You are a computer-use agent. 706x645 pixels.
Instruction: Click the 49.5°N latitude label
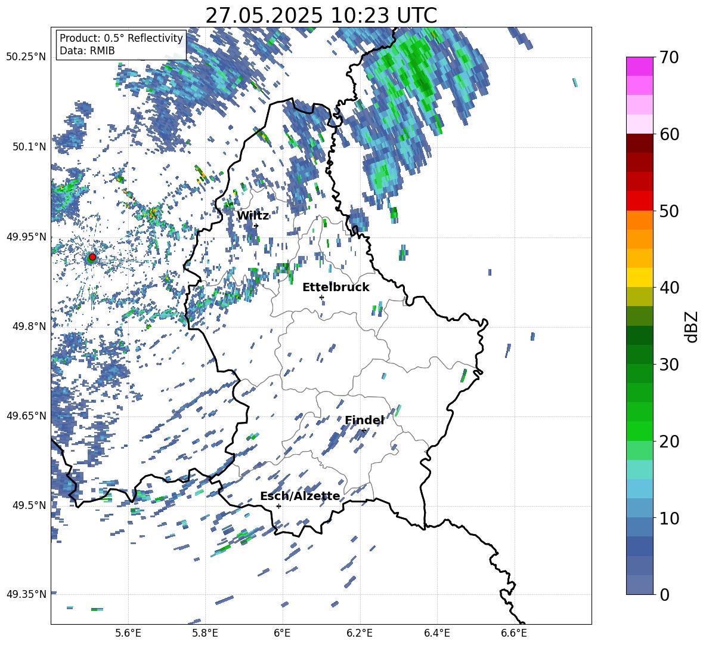(30, 505)
